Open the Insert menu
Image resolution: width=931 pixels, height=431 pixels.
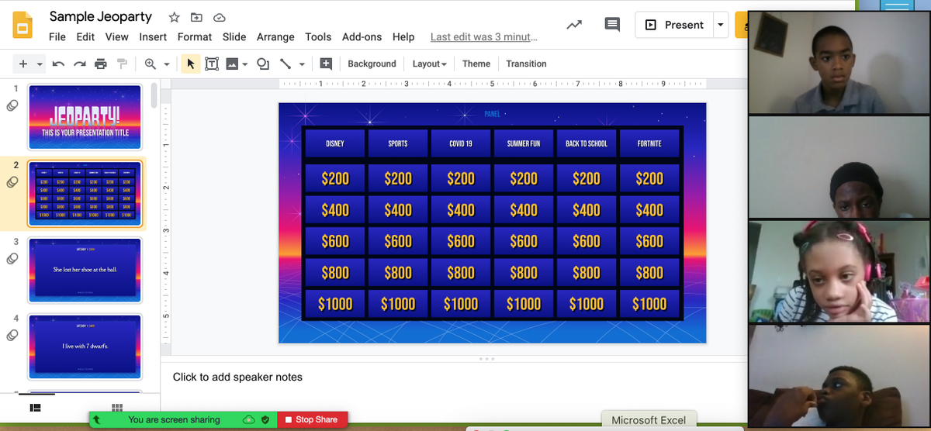click(x=153, y=36)
